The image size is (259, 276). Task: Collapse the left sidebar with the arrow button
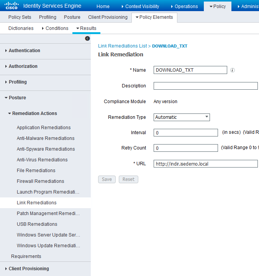(x=87, y=38)
